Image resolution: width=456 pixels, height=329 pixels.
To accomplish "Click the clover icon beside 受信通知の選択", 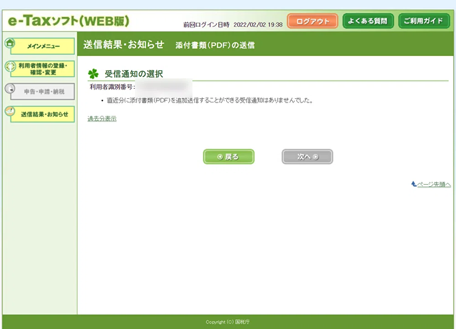I will [93, 74].
